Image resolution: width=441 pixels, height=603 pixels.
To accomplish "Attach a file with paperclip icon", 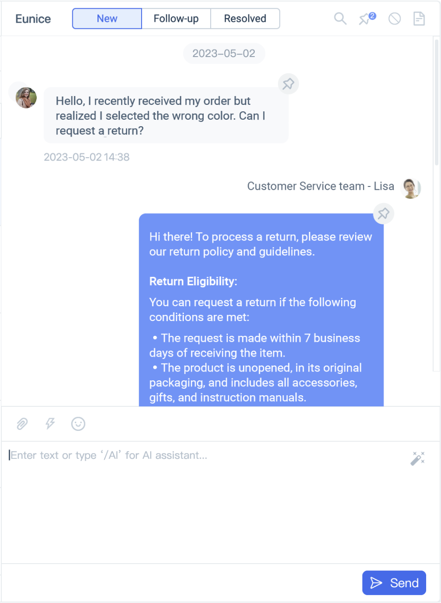I will coord(22,423).
